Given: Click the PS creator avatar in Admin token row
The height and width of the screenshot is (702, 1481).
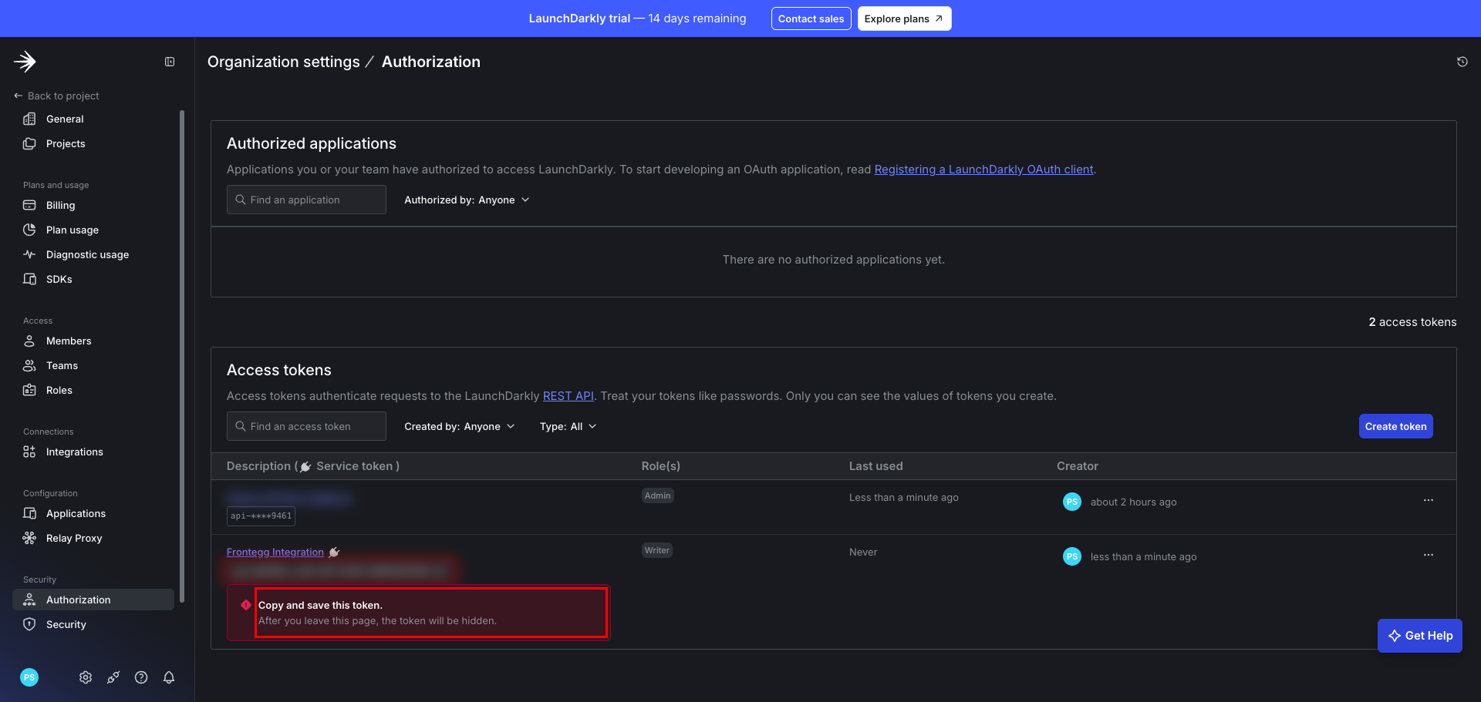Looking at the screenshot, I should (1072, 502).
